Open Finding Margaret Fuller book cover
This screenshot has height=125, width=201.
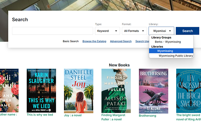pyautogui.click(x=116, y=91)
